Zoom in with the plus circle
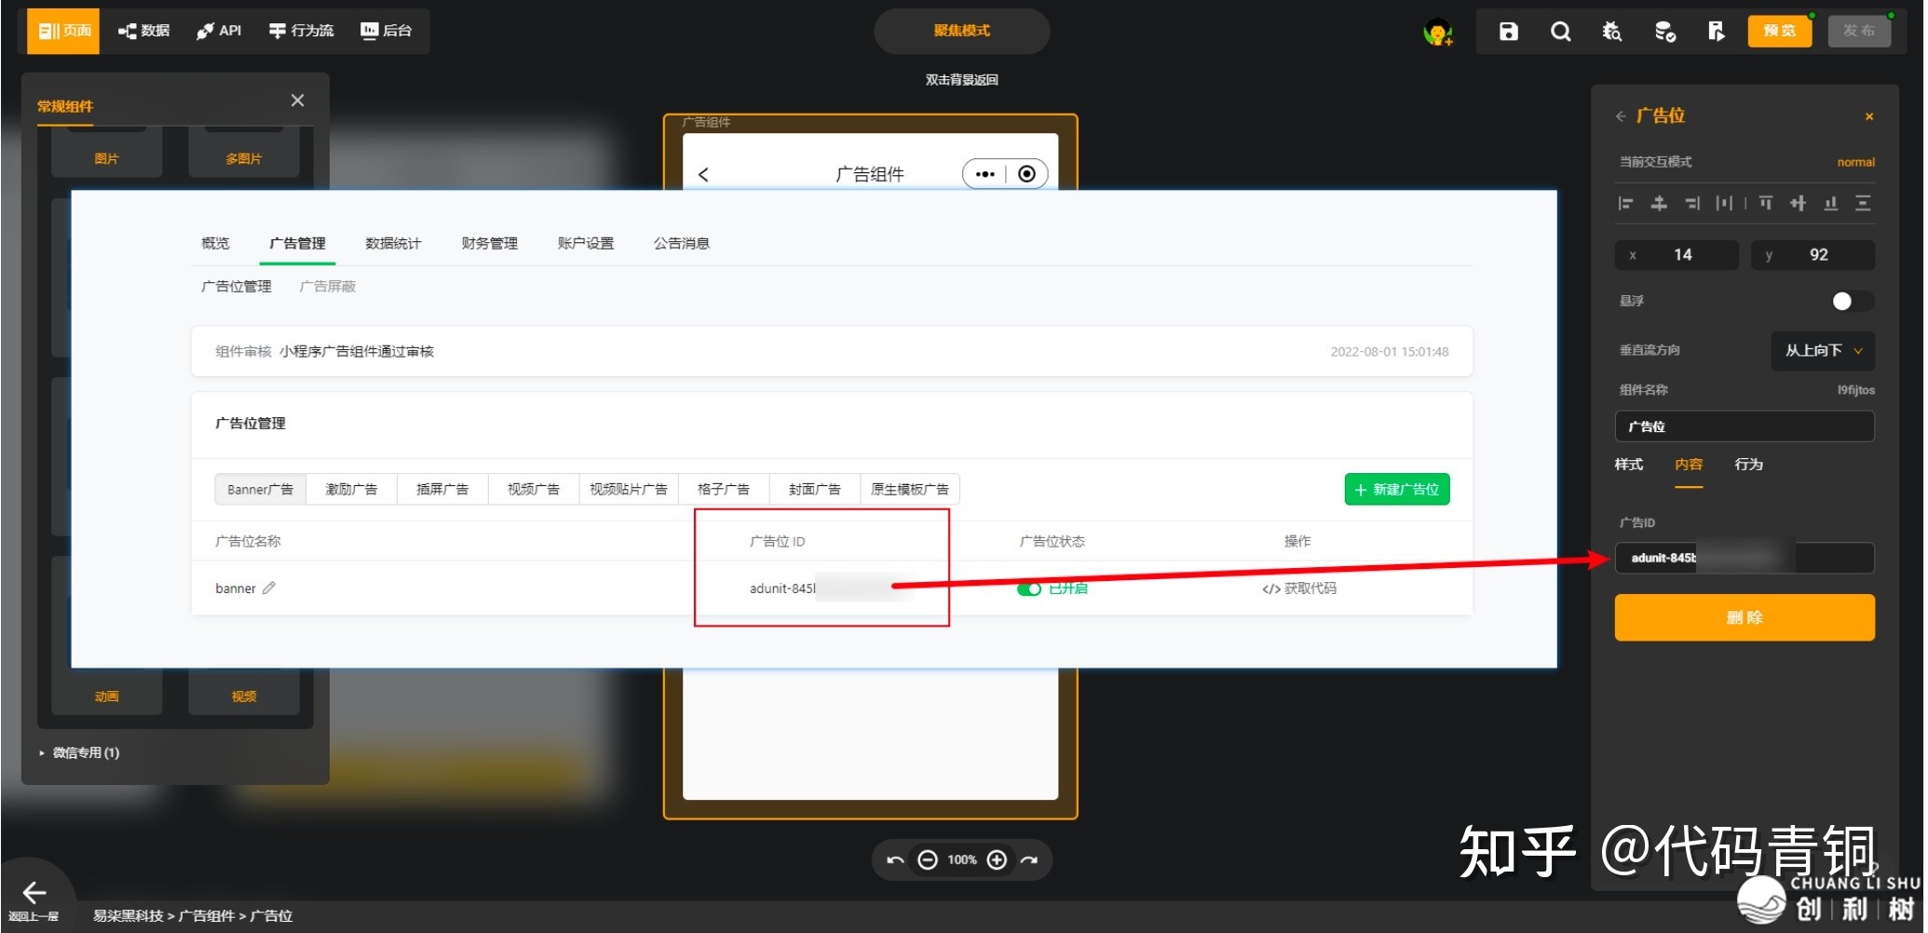 tap(997, 860)
